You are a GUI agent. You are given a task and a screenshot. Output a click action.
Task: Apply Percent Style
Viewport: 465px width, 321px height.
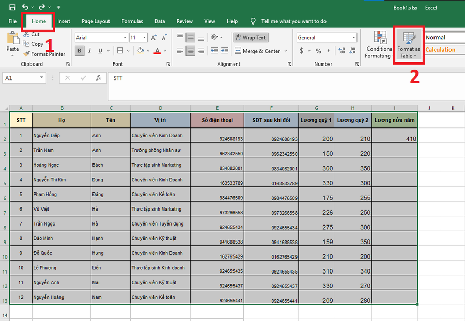coord(318,51)
